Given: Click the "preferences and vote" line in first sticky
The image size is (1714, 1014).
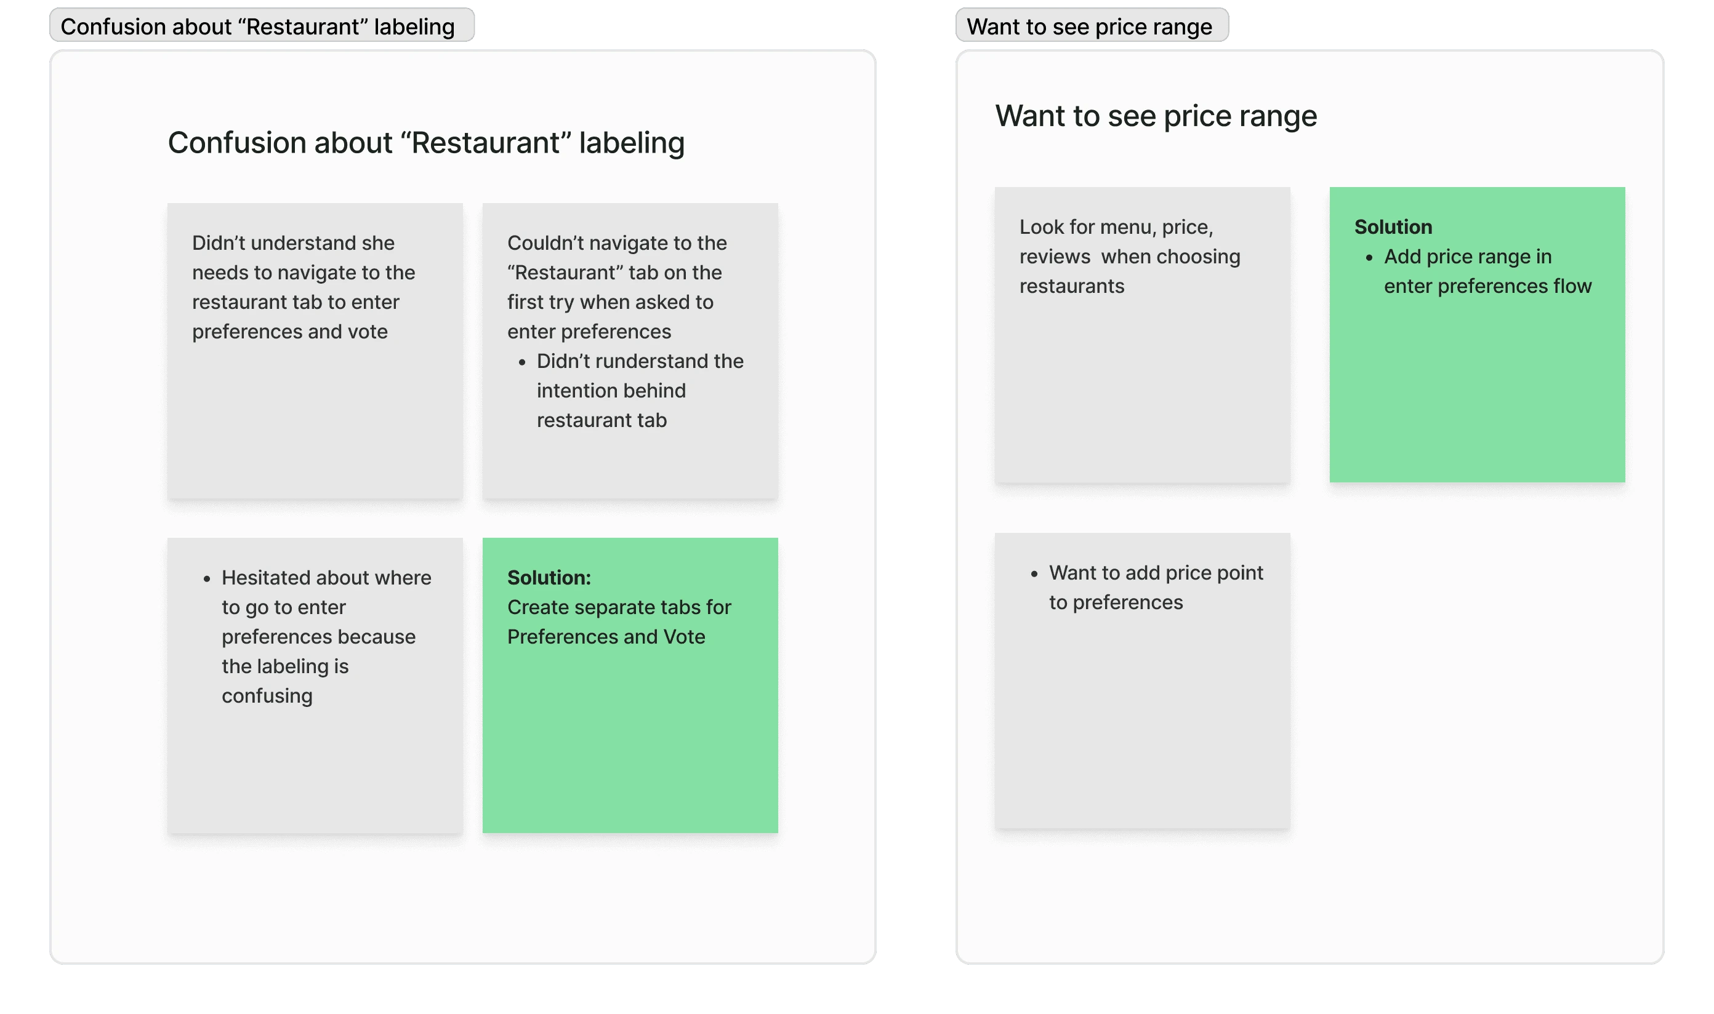Looking at the screenshot, I should coord(290,332).
